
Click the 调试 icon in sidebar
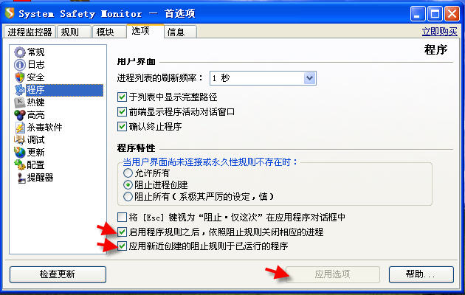20,140
